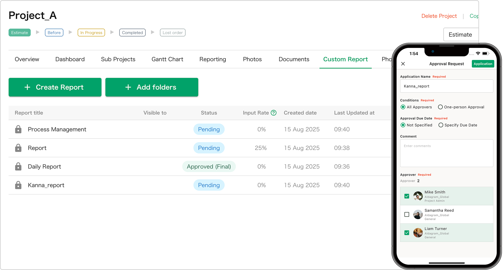Close the Approval Request screen with X
Image resolution: width=503 pixels, height=270 pixels.
(403, 64)
